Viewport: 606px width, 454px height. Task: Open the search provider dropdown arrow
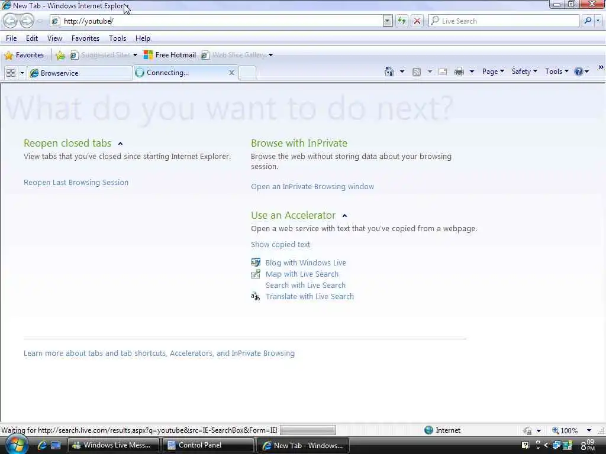(x=599, y=21)
